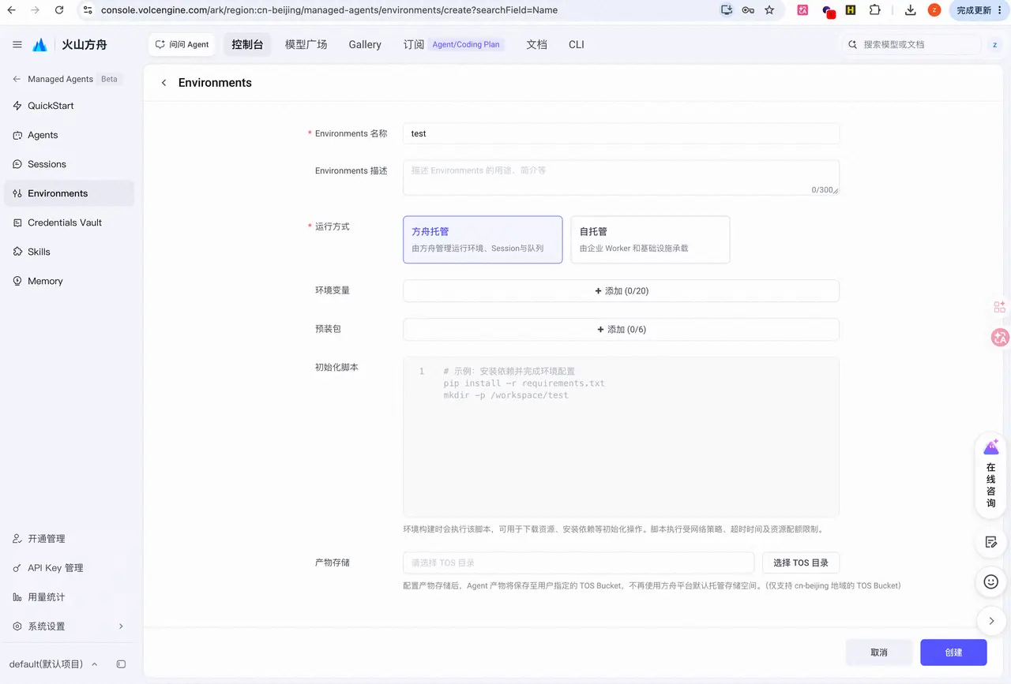Image resolution: width=1011 pixels, height=684 pixels.
Task: Click the usage statistics chart icon
Action: [17, 597]
